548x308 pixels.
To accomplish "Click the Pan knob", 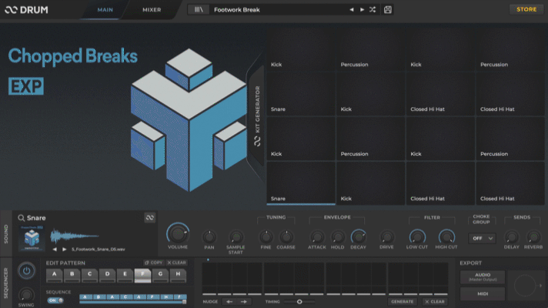I will coord(209,237).
